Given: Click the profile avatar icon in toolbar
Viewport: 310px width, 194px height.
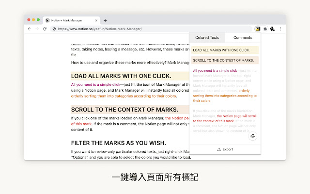Looking at the screenshot, I should click(273, 29).
